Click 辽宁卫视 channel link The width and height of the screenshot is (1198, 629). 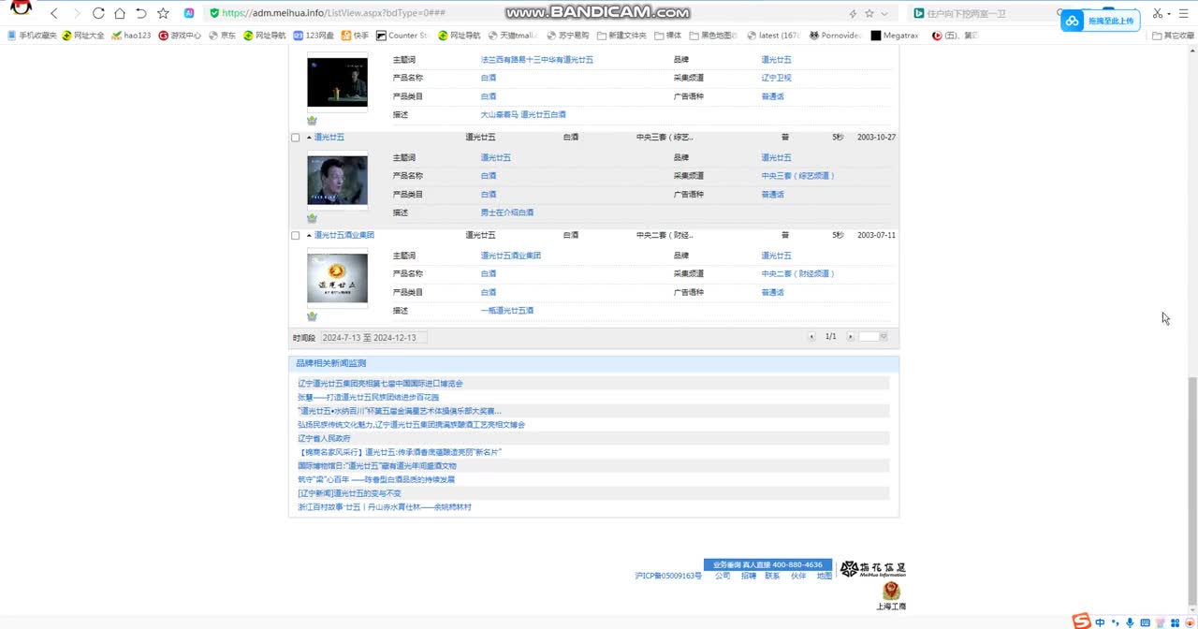tap(776, 78)
